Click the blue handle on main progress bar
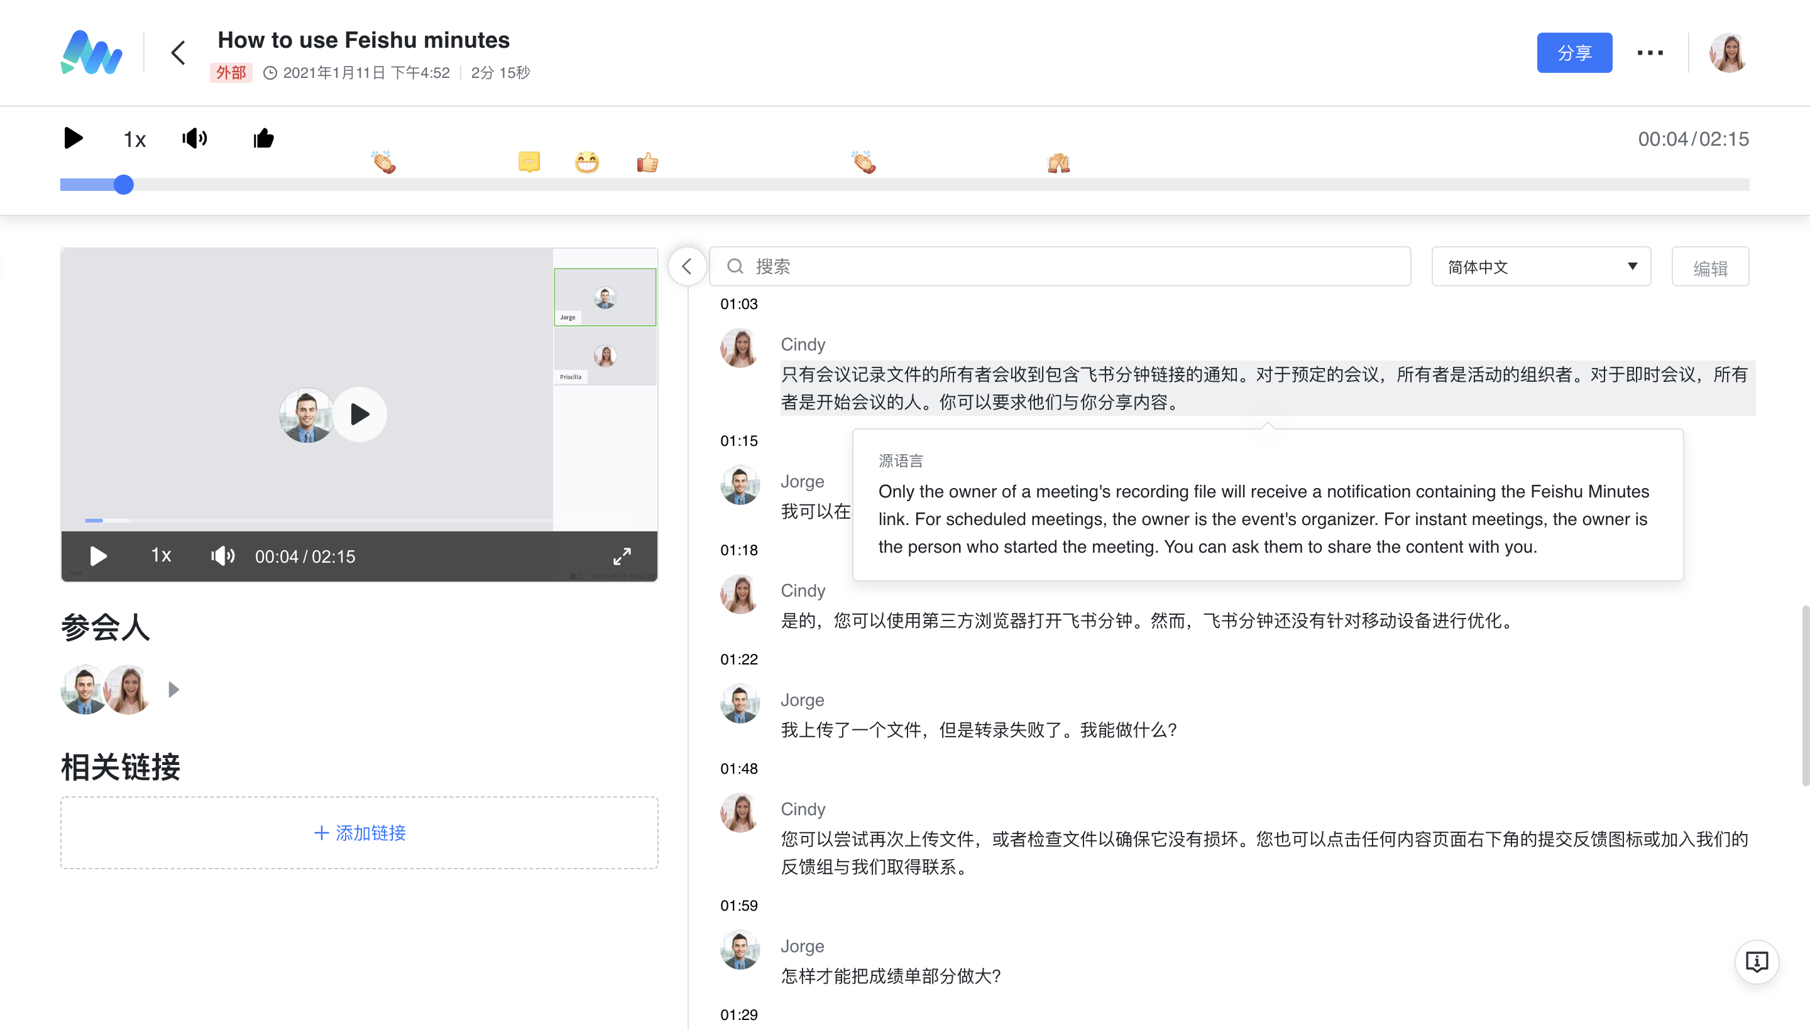 (x=123, y=185)
